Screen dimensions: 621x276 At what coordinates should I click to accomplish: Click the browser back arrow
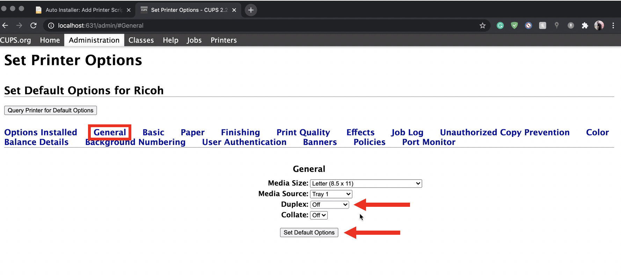[5, 26]
